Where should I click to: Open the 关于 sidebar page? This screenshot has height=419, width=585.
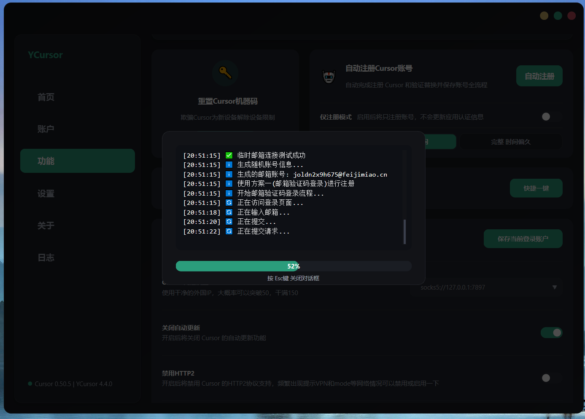tap(78, 226)
